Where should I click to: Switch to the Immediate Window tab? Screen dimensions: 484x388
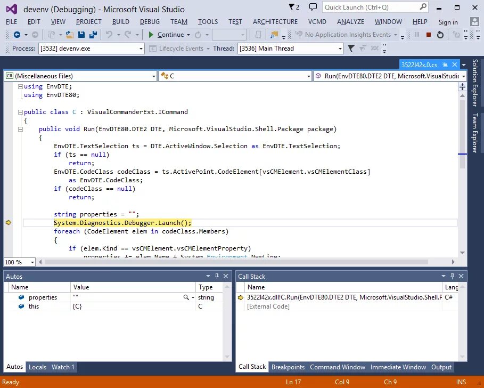398,367
